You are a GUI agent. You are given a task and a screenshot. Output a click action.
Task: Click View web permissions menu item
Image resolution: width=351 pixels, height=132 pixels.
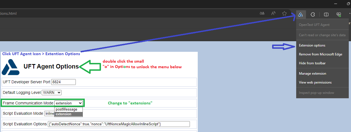click(x=315, y=82)
